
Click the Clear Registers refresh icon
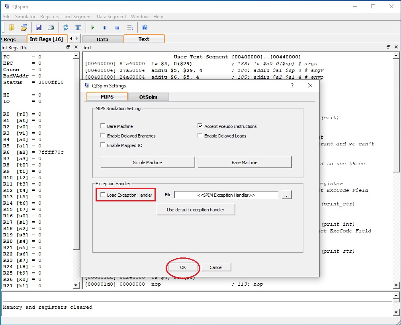[x=66, y=27]
